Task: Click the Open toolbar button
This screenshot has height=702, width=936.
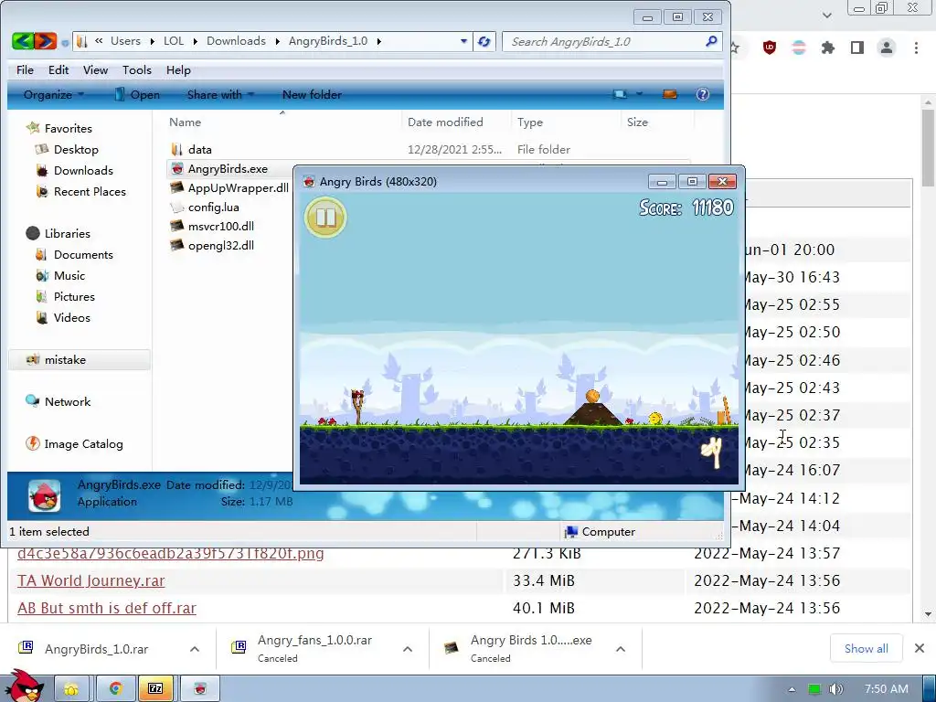Action: (x=137, y=94)
